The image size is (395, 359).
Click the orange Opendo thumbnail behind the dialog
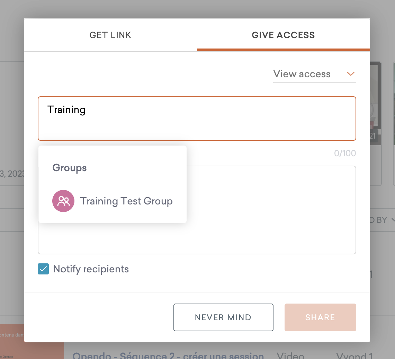32,341
